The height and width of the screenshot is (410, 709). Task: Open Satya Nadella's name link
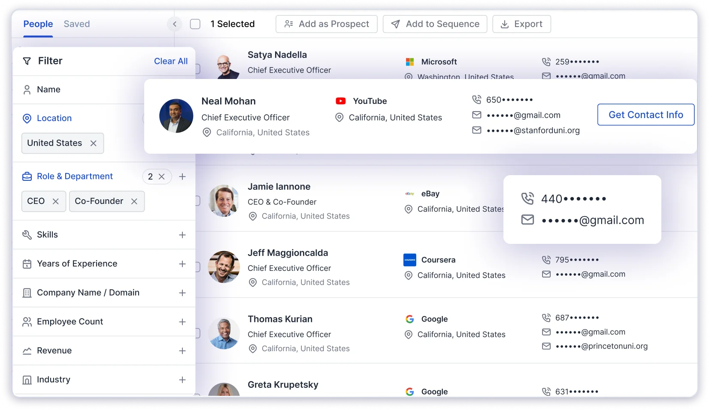tap(277, 55)
